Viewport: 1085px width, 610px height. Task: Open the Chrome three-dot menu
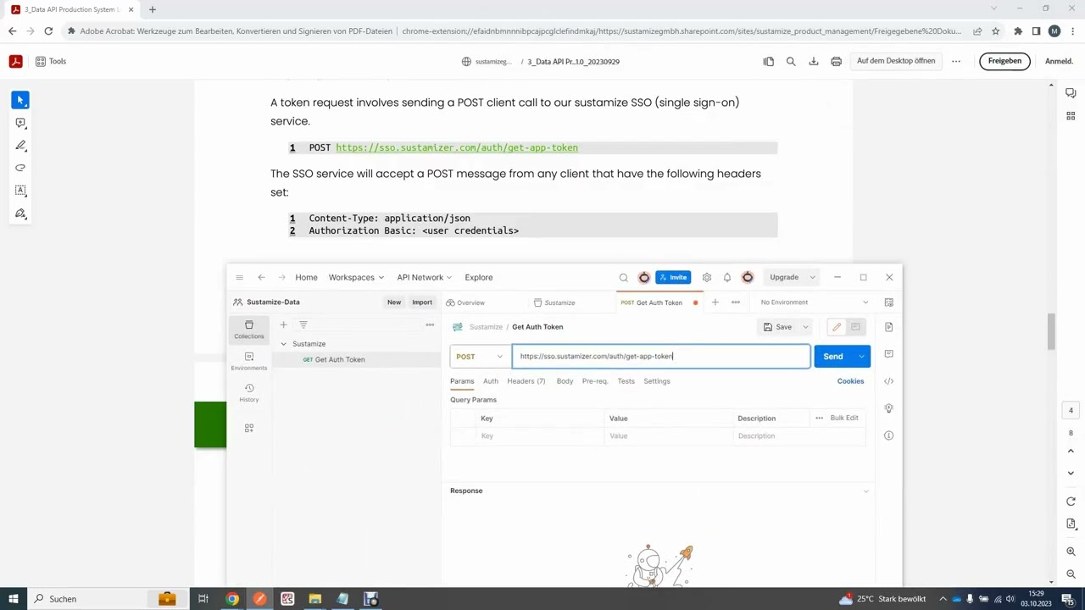click(1073, 31)
